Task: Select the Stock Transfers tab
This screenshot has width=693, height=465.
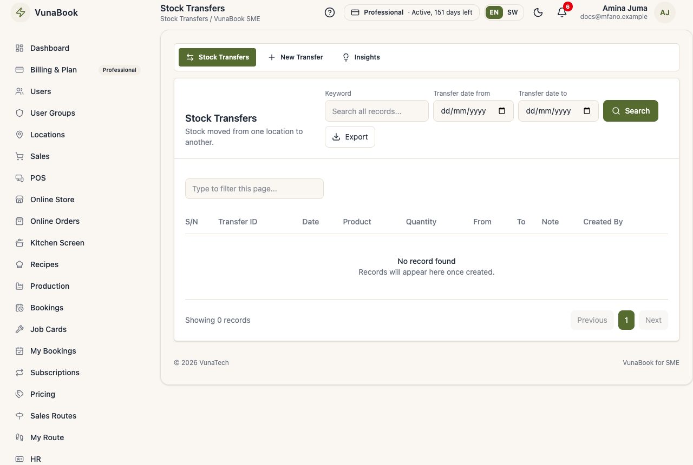Action: point(217,57)
